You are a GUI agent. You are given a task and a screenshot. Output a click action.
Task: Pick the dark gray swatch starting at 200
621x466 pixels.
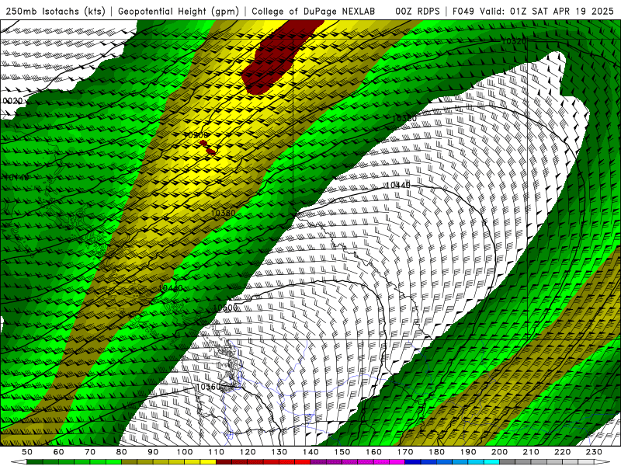coord(508,462)
